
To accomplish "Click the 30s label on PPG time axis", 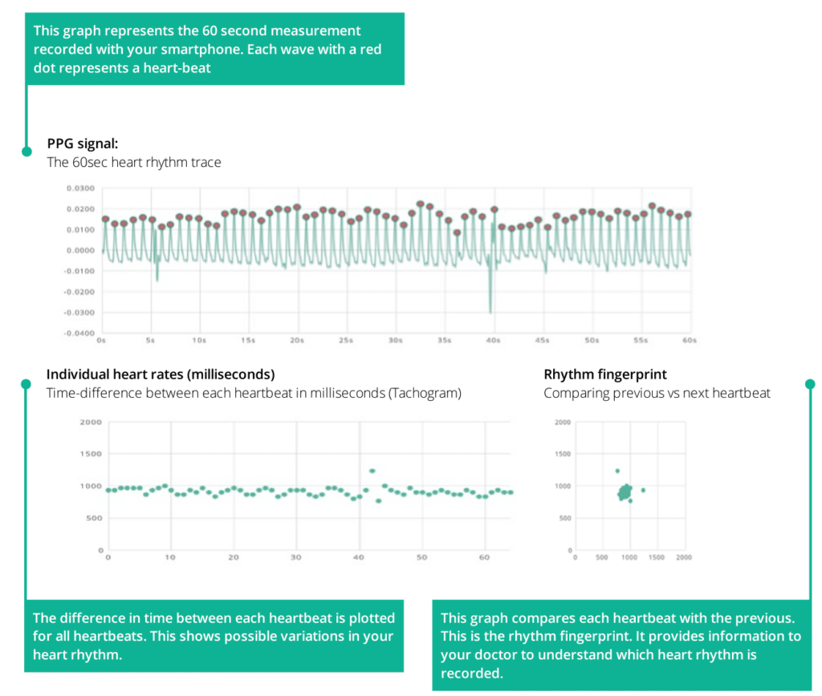I will (x=395, y=341).
